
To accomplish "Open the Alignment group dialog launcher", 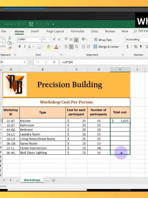I will click(123, 55).
